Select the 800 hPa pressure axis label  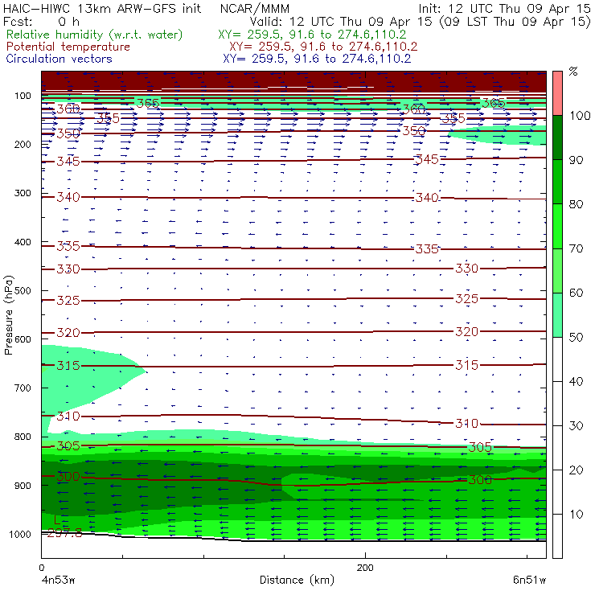(x=23, y=437)
